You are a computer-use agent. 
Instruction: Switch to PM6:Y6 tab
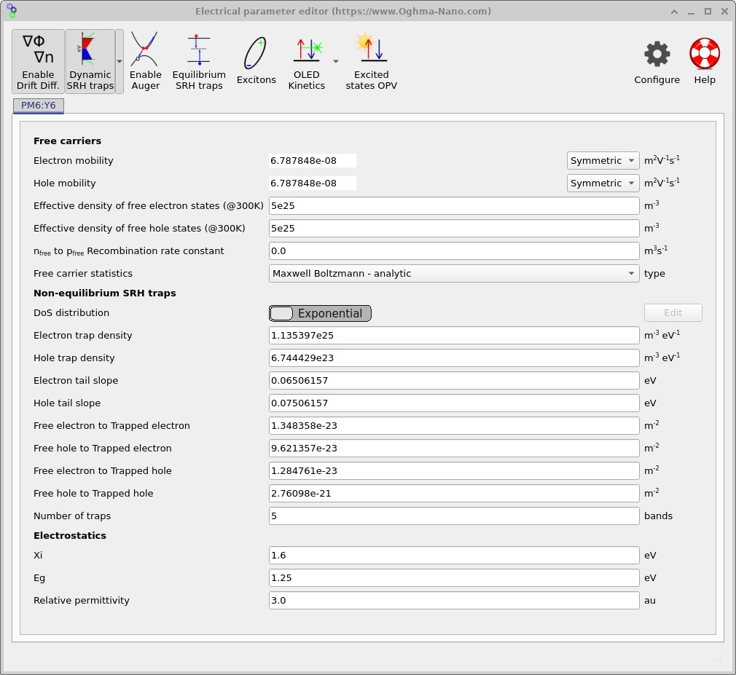coord(39,106)
